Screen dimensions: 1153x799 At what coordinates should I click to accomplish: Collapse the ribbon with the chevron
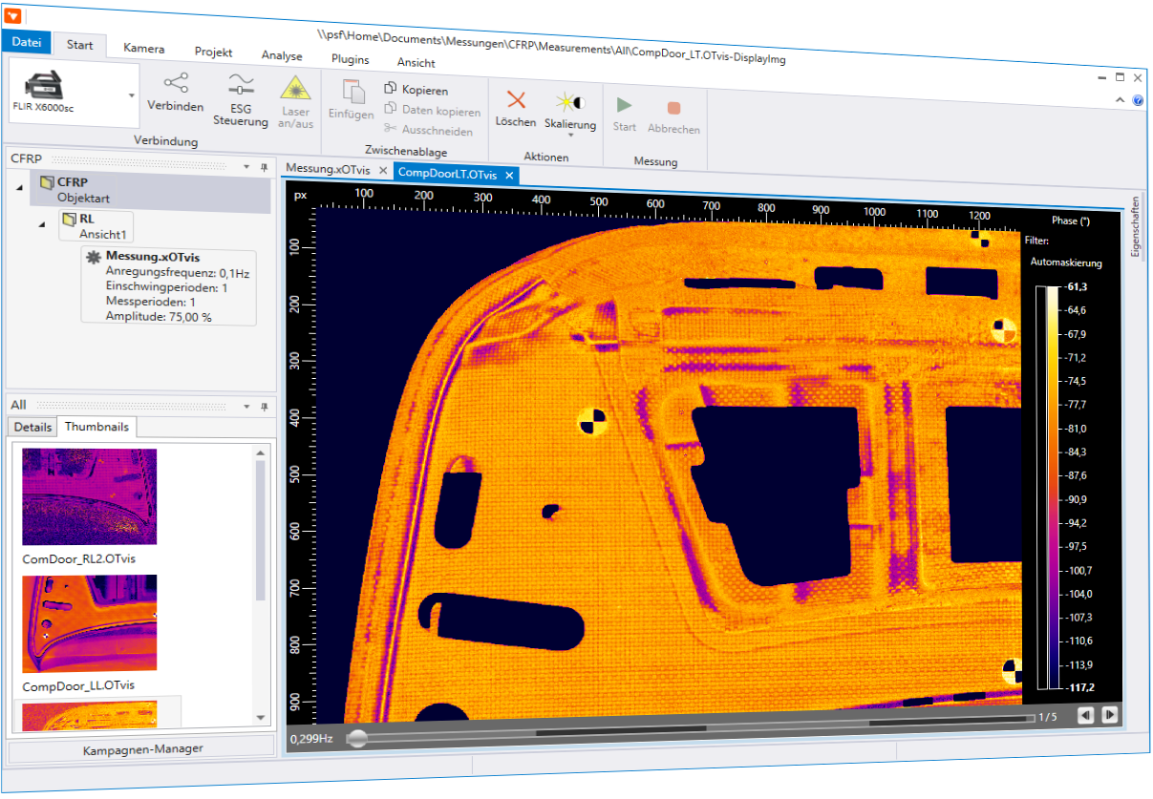click(x=1121, y=99)
